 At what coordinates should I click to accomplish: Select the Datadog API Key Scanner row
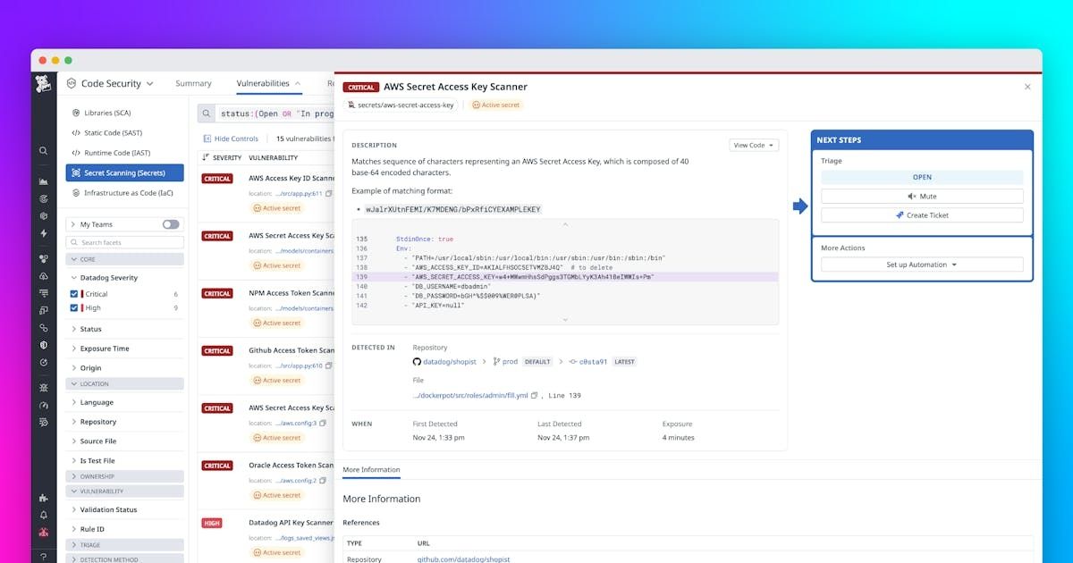265,538
